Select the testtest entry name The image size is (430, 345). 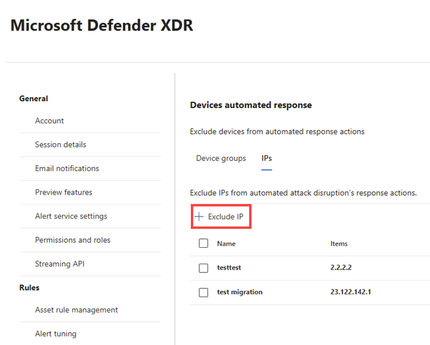(229, 268)
